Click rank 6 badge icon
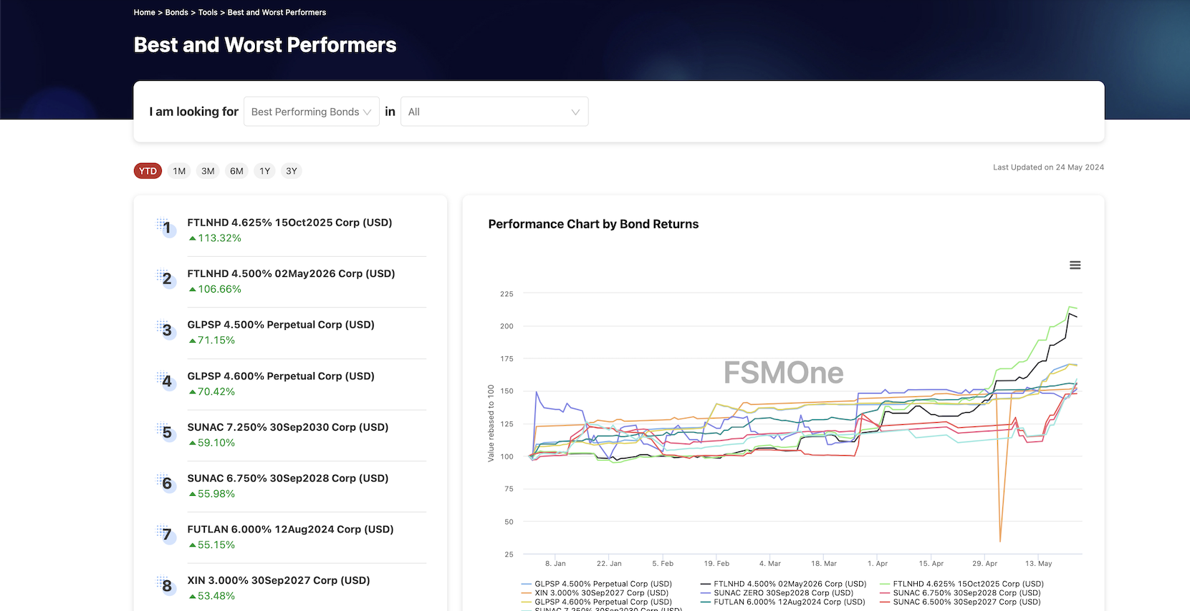Viewport: 1190px width, 611px height. (166, 483)
